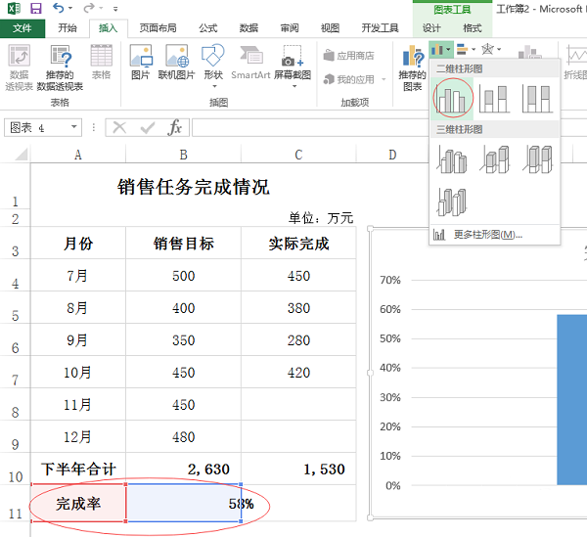Choose the stacked column chart icon
The image size is (587, 537).
[x=494, y=99]
